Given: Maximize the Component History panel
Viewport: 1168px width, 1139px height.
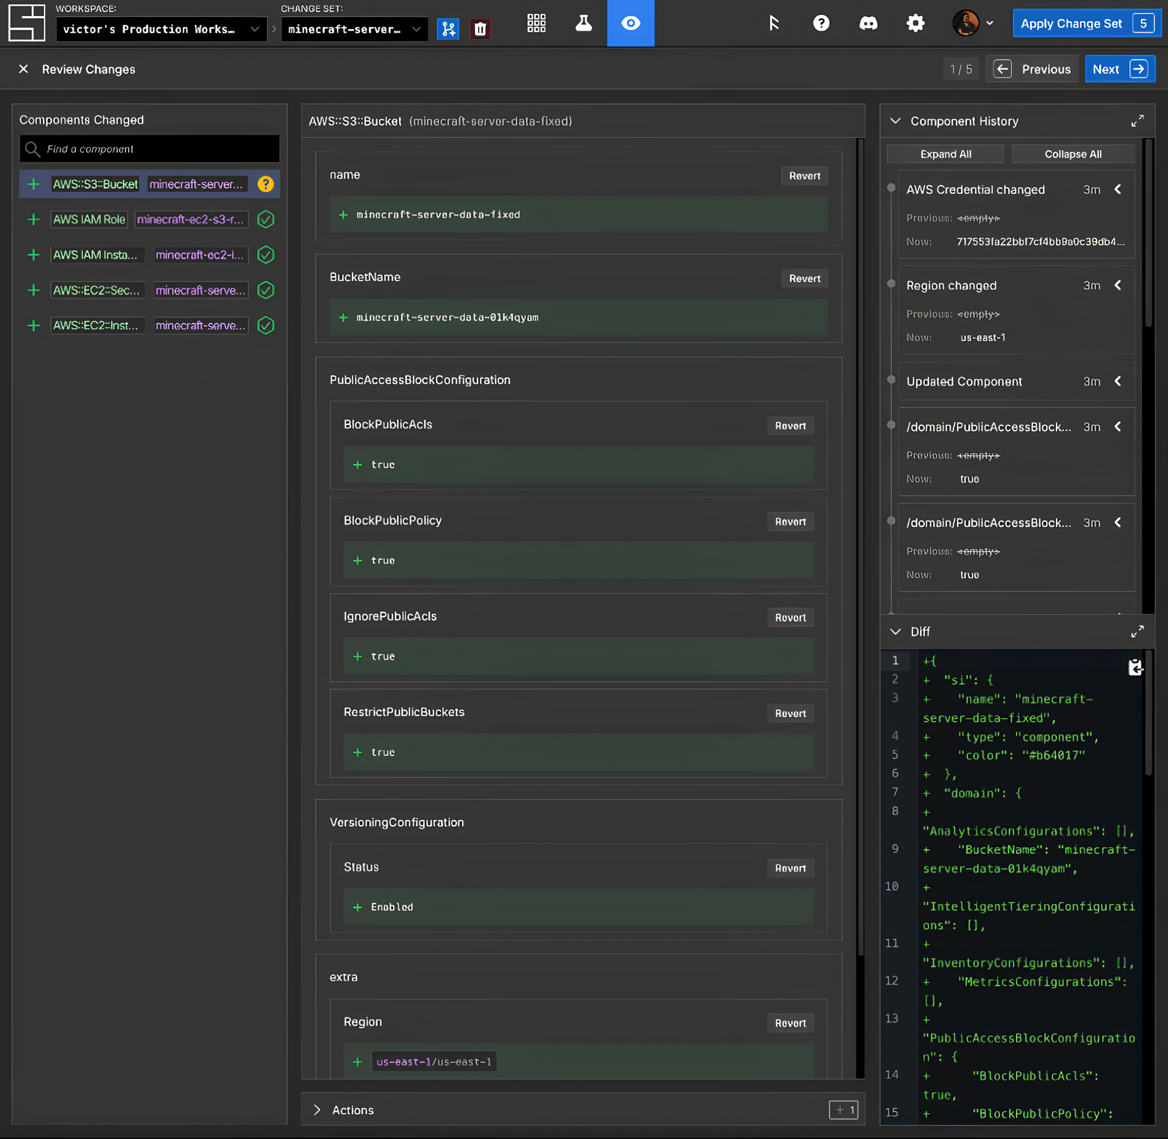Looking at the screenshot, I should point(1137,121).
